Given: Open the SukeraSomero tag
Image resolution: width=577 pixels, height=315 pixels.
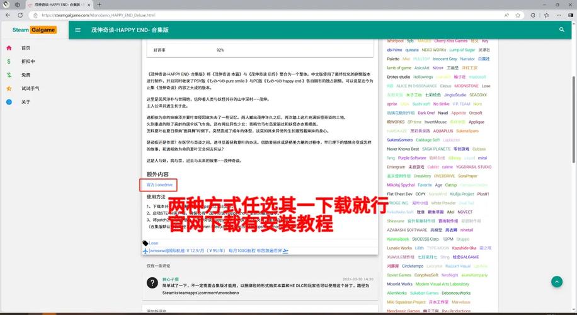Looking at the screenshot, I should click(399, 140).
